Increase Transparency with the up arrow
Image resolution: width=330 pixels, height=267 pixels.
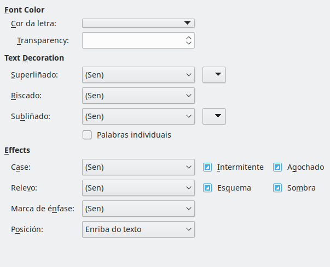[x=189, y=38]
